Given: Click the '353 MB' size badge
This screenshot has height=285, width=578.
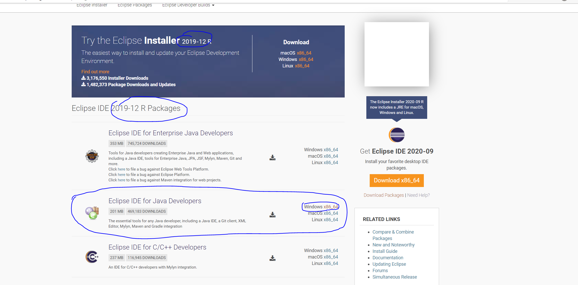Looking at the screenshot, I should (x=117, y=143).
